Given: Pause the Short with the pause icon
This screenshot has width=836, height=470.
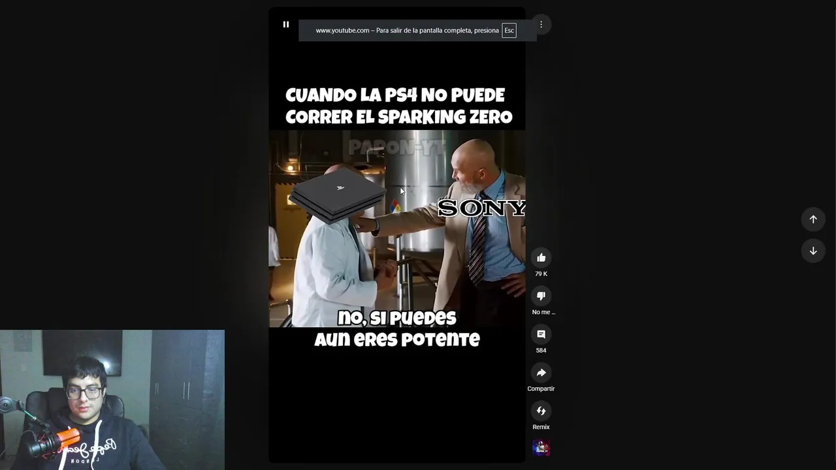Looking at the screenshot, I should click(x=285, y=25).
